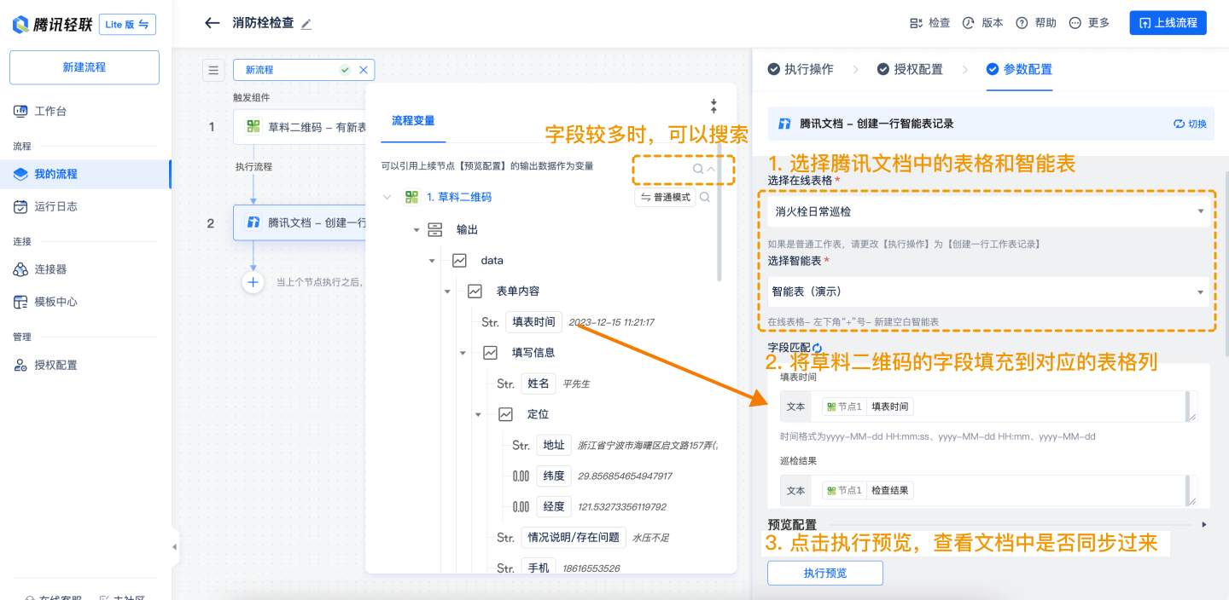Select the 草料二维码 trigger node
The width and height of the screenshot is (1229, 600).
tap(300, 127)
